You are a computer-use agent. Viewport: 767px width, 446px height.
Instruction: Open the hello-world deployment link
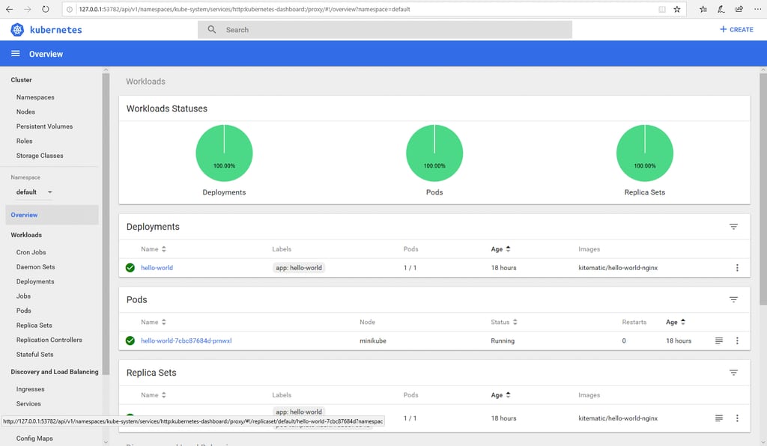[x=157, y=268]
